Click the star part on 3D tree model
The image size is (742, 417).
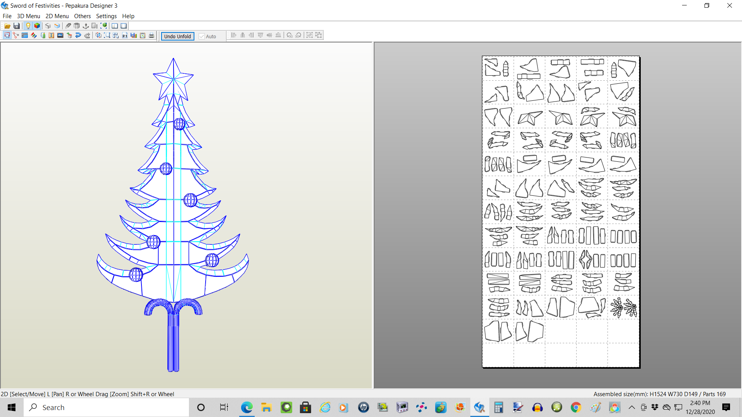(x=173, y=79)
